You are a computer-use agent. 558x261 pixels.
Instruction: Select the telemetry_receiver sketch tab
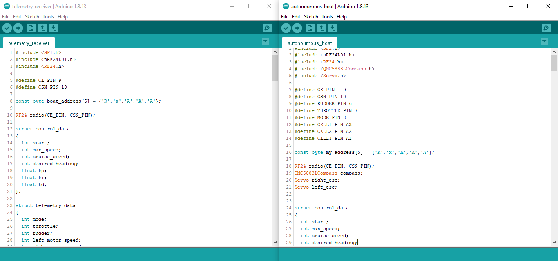[29, 43]
